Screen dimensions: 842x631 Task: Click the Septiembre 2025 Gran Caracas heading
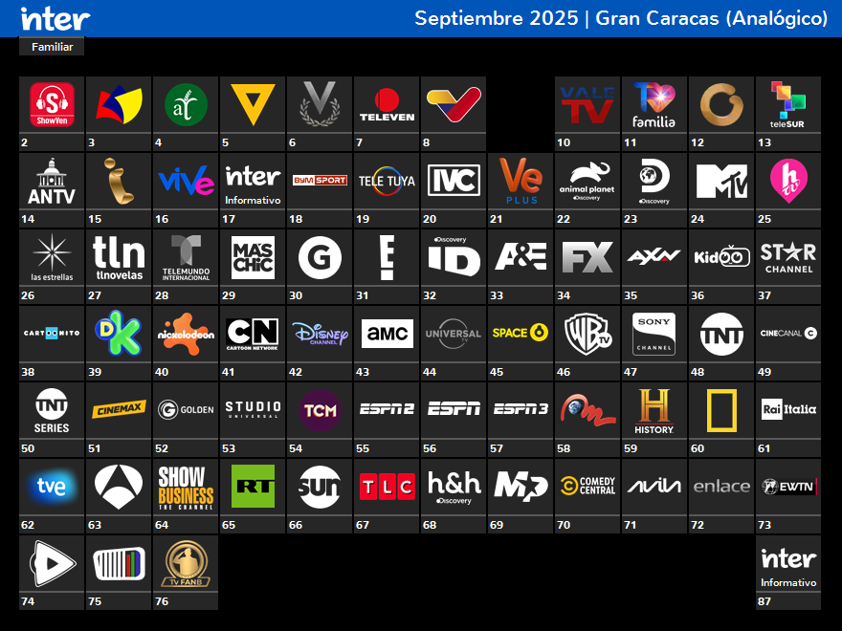(621, 18)
